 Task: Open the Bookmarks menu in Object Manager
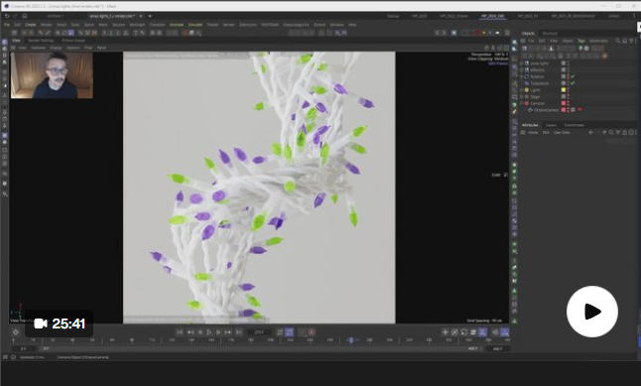[x=598, y=41]
